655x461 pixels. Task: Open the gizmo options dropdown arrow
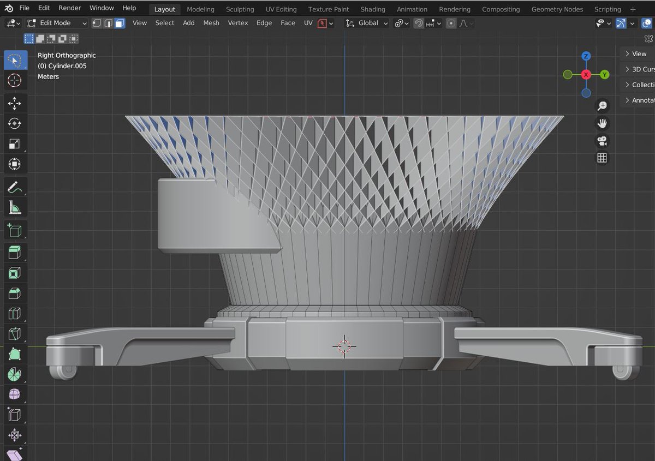tap(633, 23)
